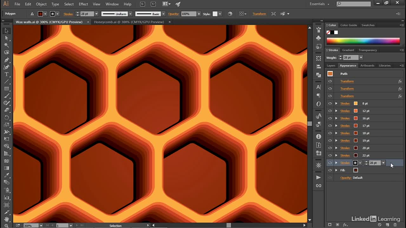This screenshot has width=406, height=228.
Task: Select the Paintbrush tool
Action: (6, 96)
